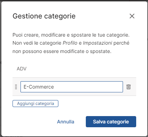Add a new category with Aggiungi categoria

pyautogui.click(x=35, y=104)
